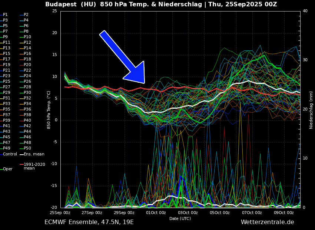The image size is (315, 230).
Task: Click the white Ens. mean legend marker
Action: click(21, 154)
